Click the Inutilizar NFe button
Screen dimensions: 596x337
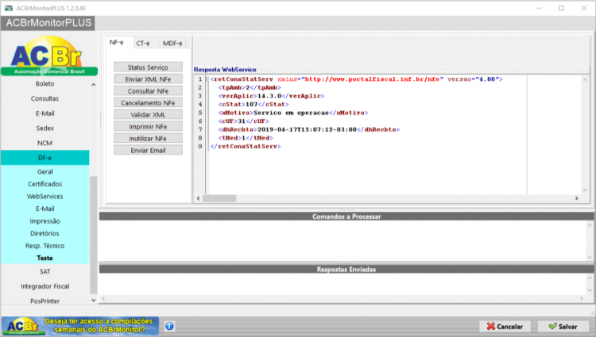pos(148,138)
